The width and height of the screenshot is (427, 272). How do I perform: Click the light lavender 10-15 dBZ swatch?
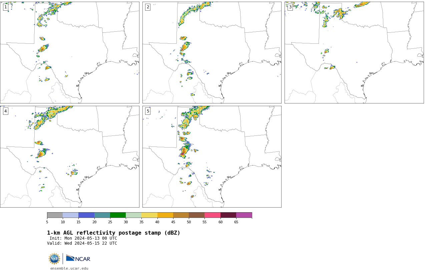[x=71, y=215]
